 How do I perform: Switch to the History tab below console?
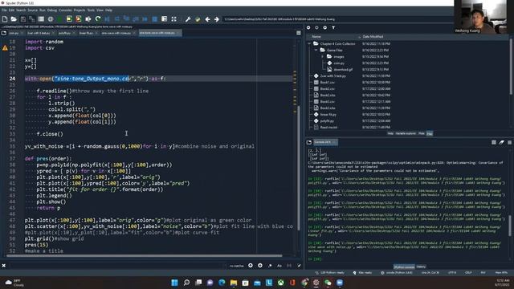(421, 267)
